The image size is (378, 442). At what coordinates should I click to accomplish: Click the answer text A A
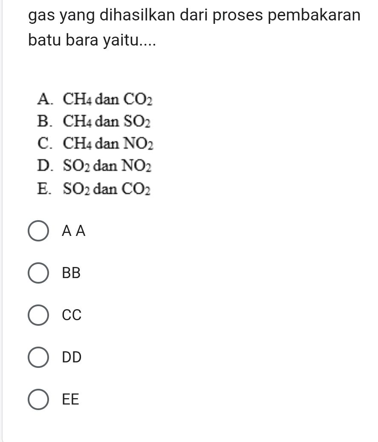pos(73,231)
